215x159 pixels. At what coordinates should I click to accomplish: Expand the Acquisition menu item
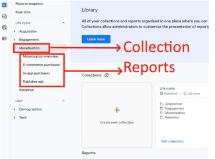tap(28, 31)
